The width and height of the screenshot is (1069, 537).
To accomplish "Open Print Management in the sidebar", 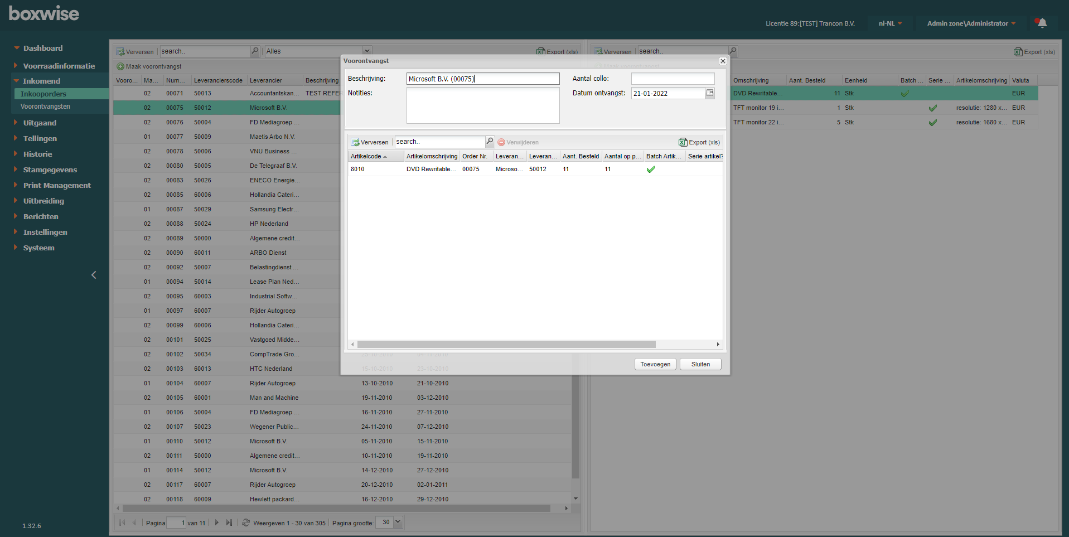I will tap(57, 185).
